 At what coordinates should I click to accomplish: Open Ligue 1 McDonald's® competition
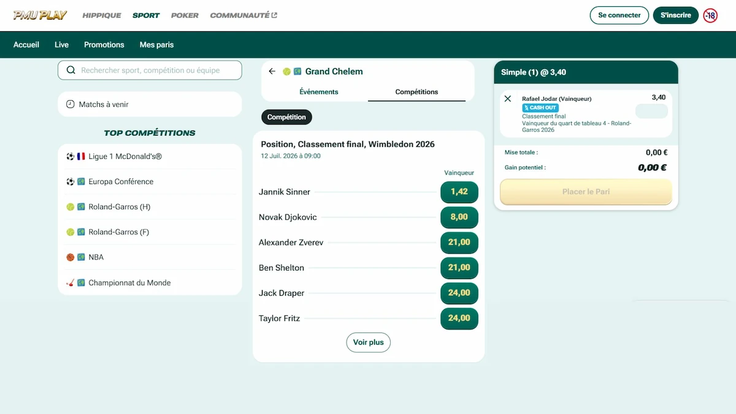click(150, 156)
